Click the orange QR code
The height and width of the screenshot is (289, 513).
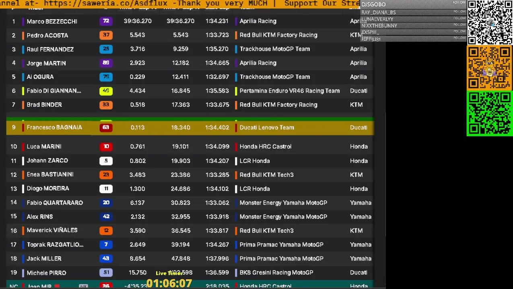tap(490, 68)
